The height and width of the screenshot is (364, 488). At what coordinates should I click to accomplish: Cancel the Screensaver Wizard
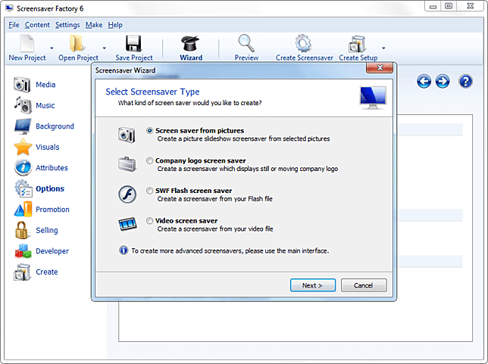coord(364,285)
